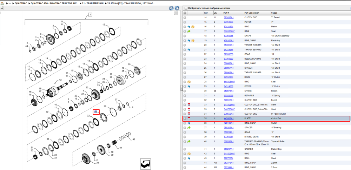
Task: Toggle selection circle for row 30 SPRING
Action: click(185, 91)
